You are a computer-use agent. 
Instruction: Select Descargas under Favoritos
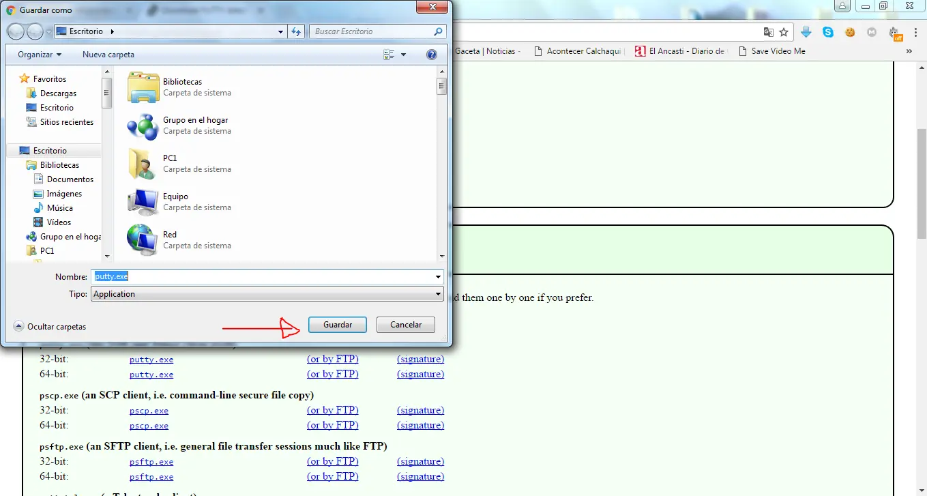click(58, 93)
